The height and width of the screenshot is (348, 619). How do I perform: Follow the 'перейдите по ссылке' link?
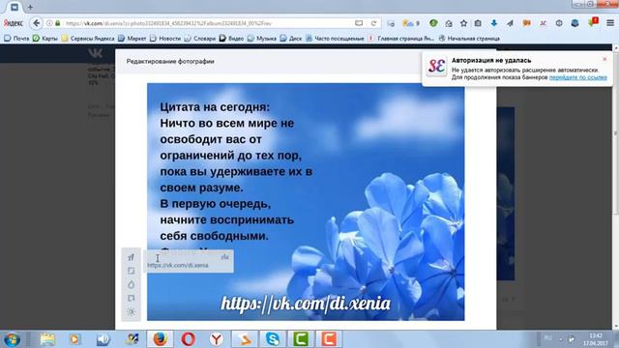tap(578, 77)
